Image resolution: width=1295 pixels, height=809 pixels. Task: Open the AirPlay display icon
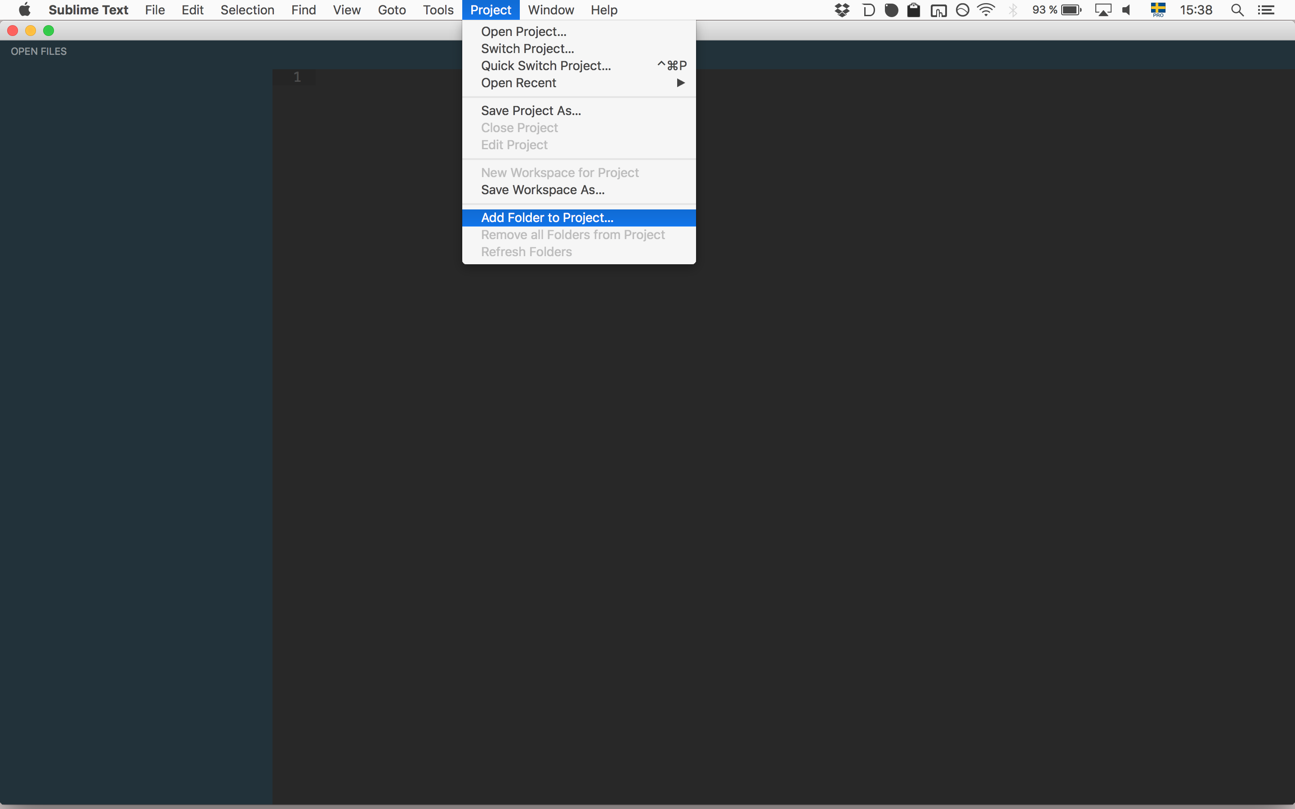[1103, 10]
